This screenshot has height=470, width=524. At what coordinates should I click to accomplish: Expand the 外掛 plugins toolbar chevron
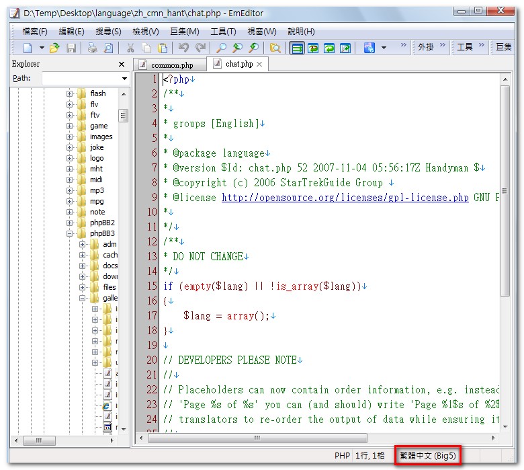coord(443,45)
